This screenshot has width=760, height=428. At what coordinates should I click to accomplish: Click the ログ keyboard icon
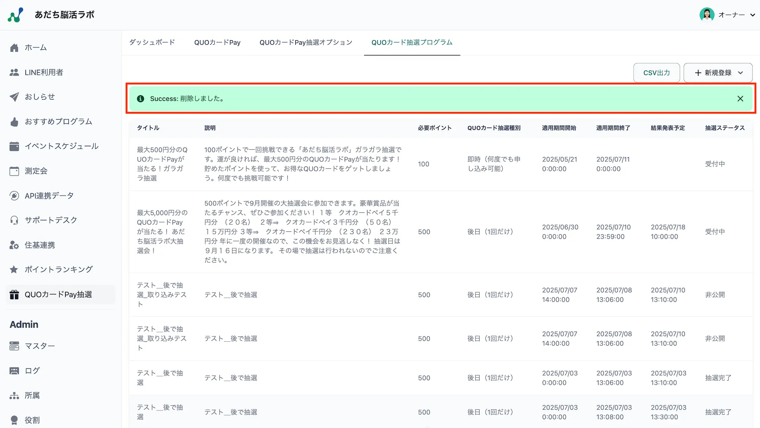click(14, 371)
